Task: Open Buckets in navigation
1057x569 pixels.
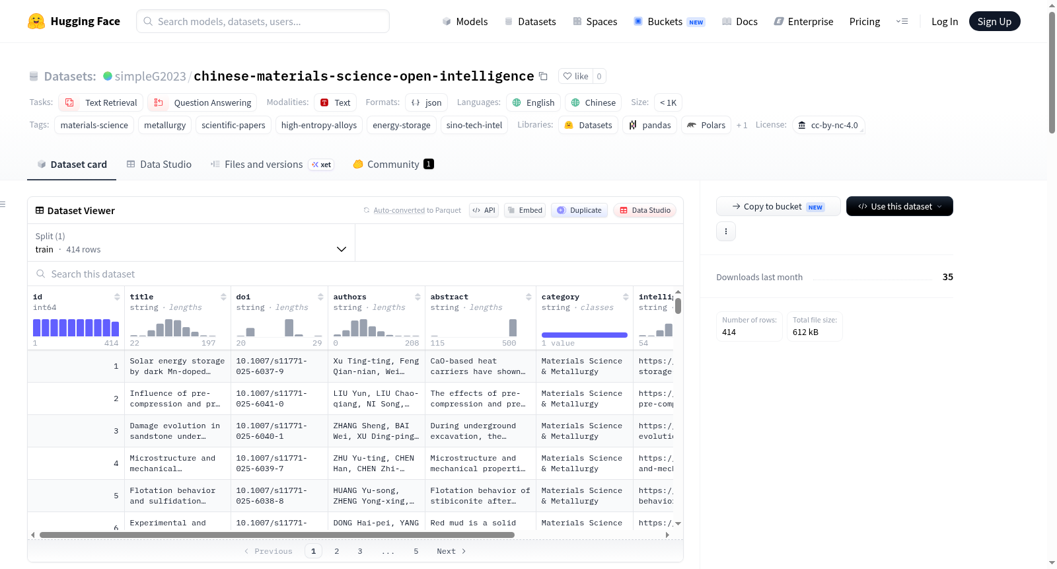Action: coord(669,21)
